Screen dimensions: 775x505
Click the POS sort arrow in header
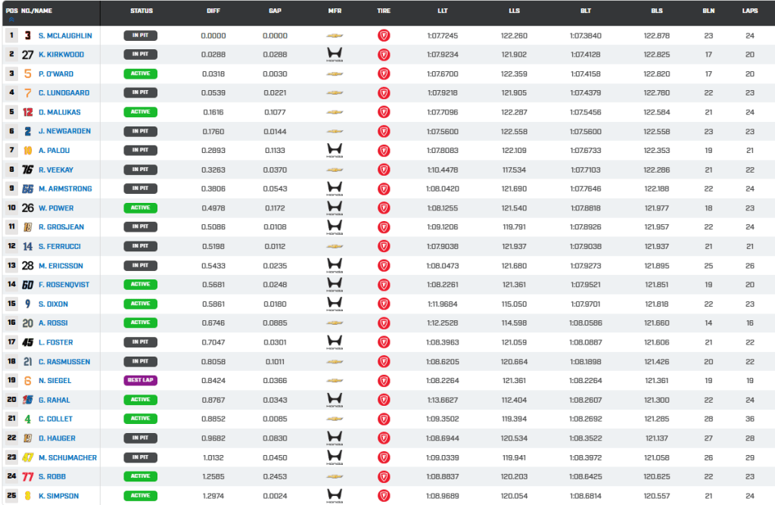[x=11, y=19]
